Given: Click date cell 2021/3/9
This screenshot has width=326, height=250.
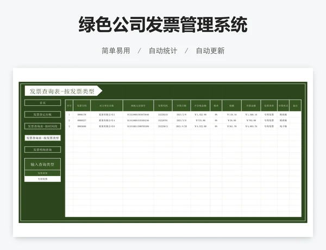Looking at the screenshot, I should (x=181, y=121).
